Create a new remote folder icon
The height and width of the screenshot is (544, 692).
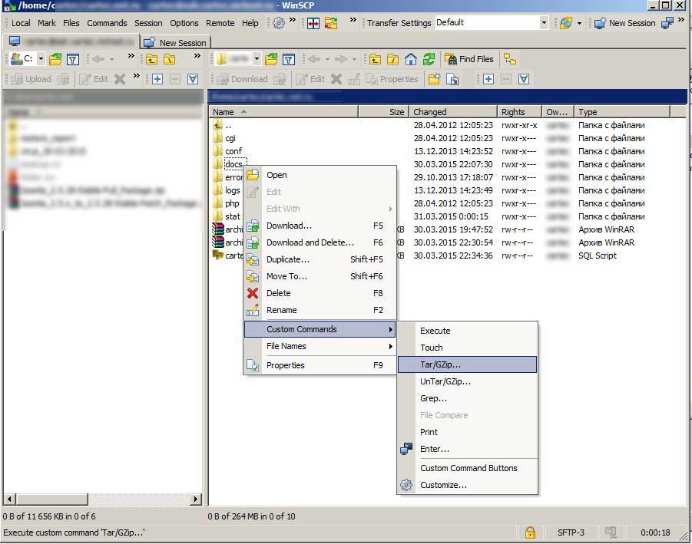point(434,79)
